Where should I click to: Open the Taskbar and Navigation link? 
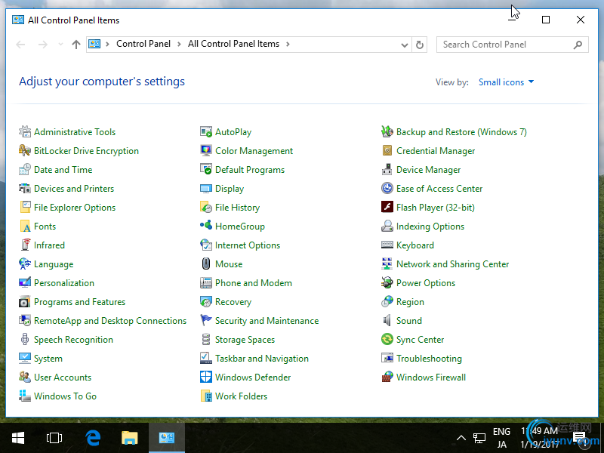262,359
